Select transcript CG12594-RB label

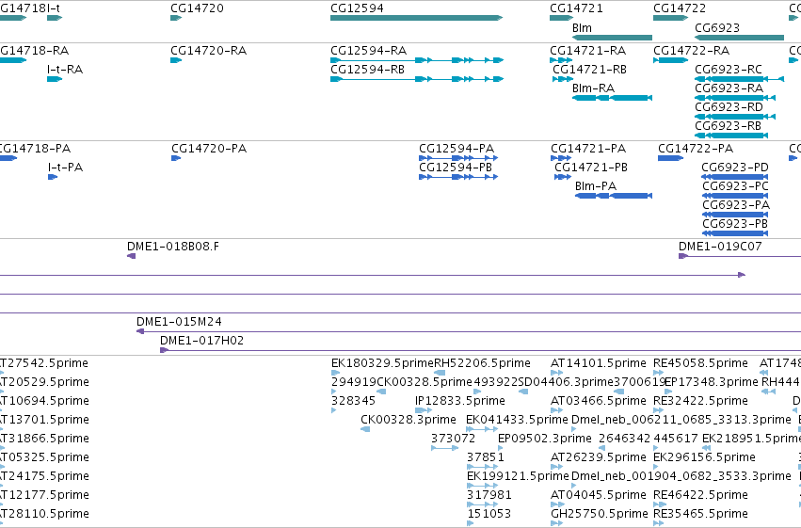click(367, 69)
